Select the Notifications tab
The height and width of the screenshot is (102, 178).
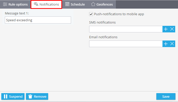[x=46, y=4]
